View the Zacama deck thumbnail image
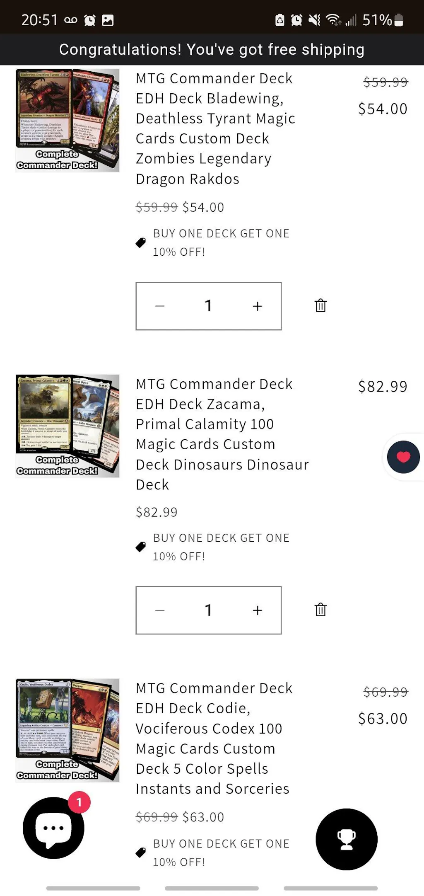Screen dimensions: 424x896 click(x=67, y=426)
